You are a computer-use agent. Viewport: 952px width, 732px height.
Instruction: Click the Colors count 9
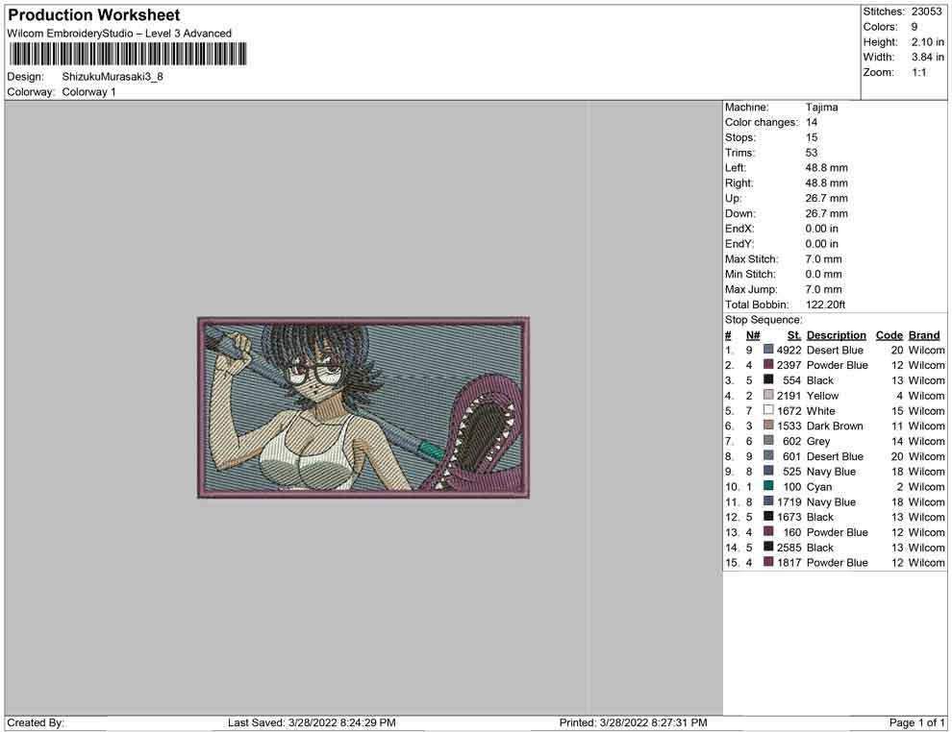click(914, 27)
